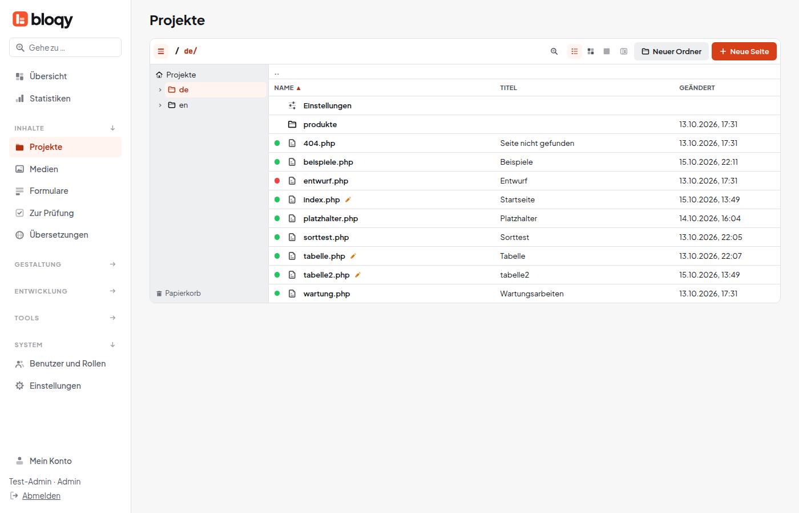The height and width of the screenshot is (513, 799).
Task: Toggle the folder tree hamburger icon
Action: 161,51
